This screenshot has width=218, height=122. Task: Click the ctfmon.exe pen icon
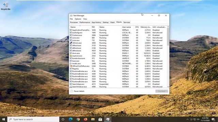[71, 43]
